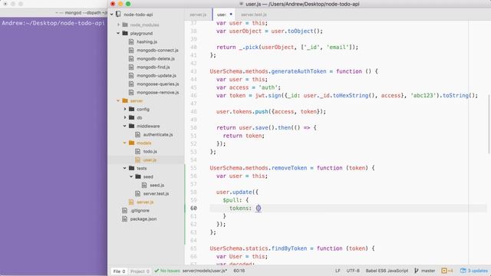Click the mongodb-connect.js file icon
The height and width of the screenshot is (276, 491).
[131, 50]
